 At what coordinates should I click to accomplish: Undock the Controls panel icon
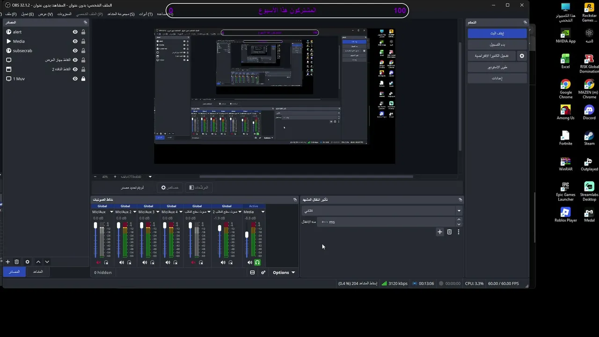pyautogui.click(x=525, y=22)
